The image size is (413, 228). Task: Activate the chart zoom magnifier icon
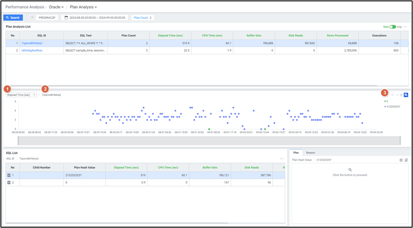point(406,95)
